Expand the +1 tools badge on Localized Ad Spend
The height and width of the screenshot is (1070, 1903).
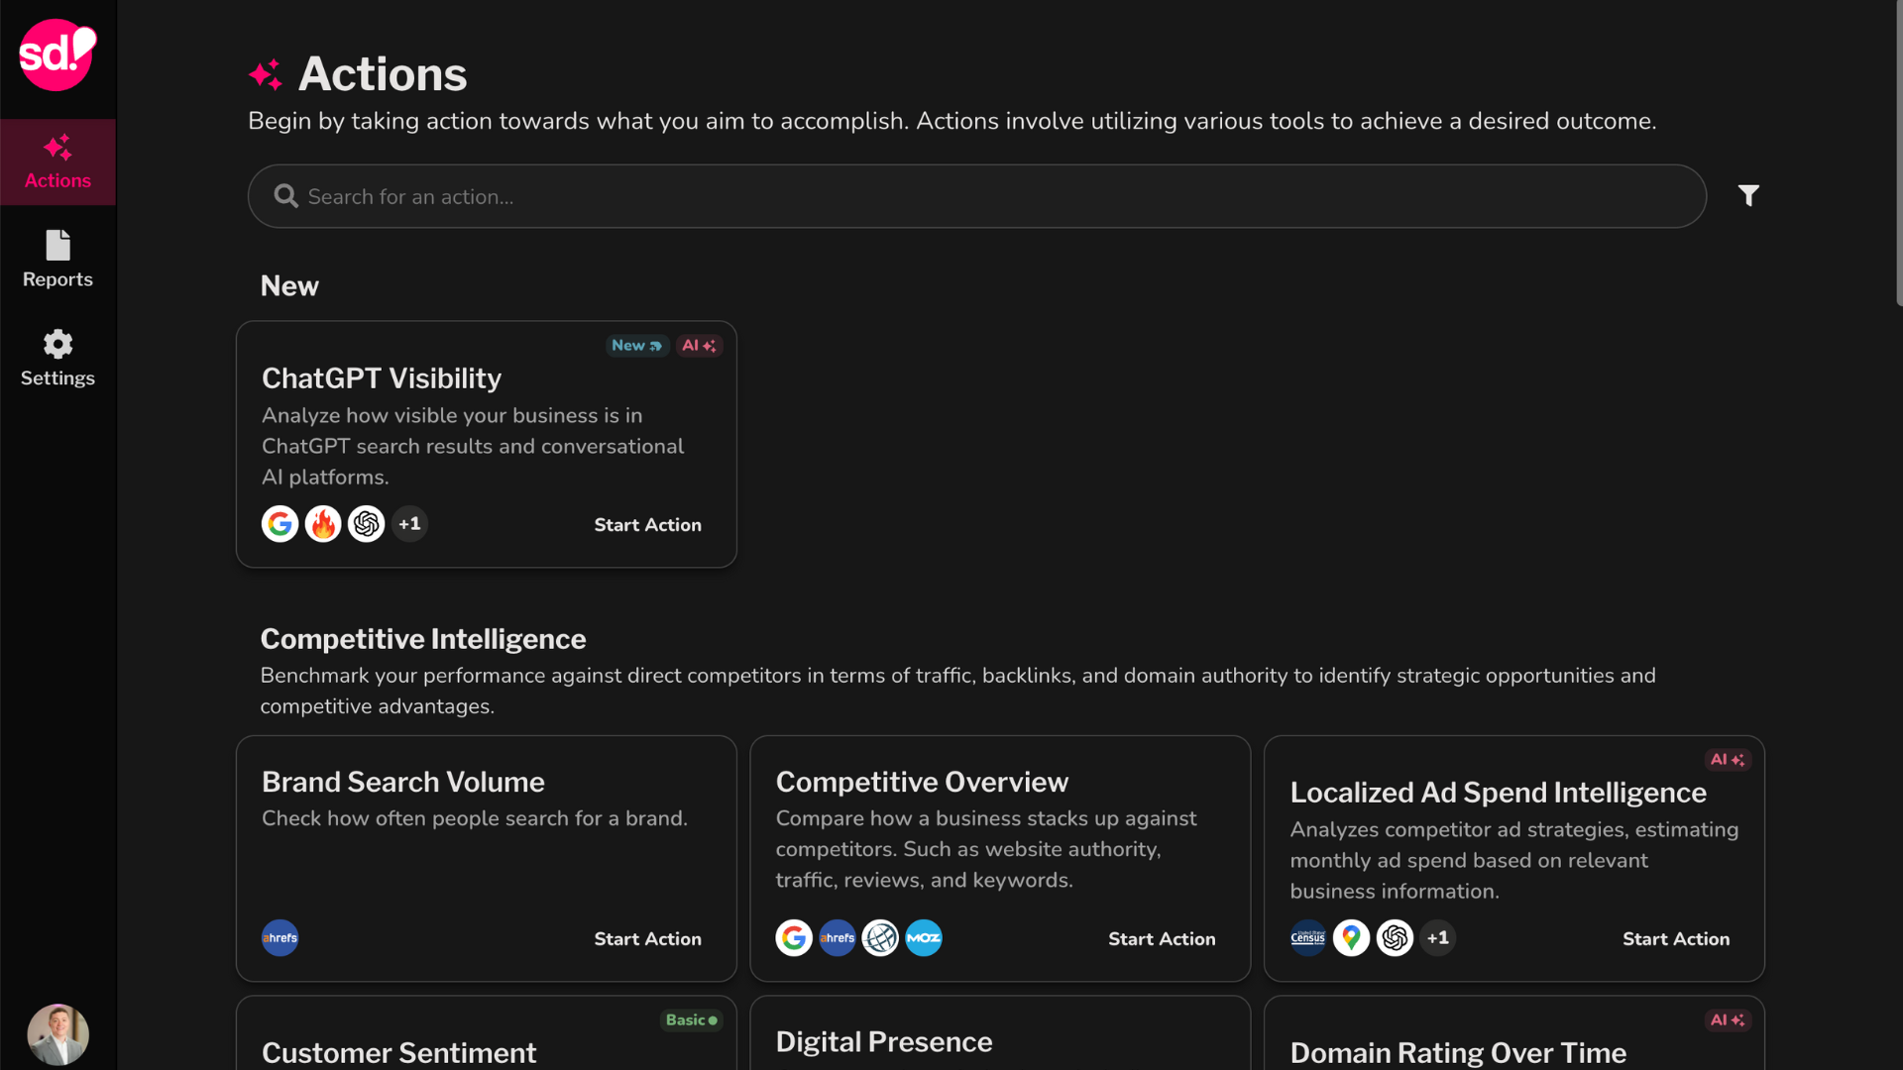1438,938
